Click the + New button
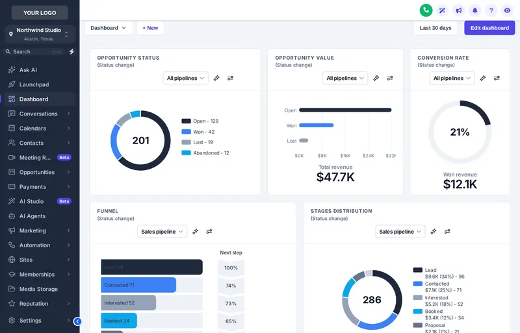The width and height of the screenshot is (520, 333). [150, 28]
